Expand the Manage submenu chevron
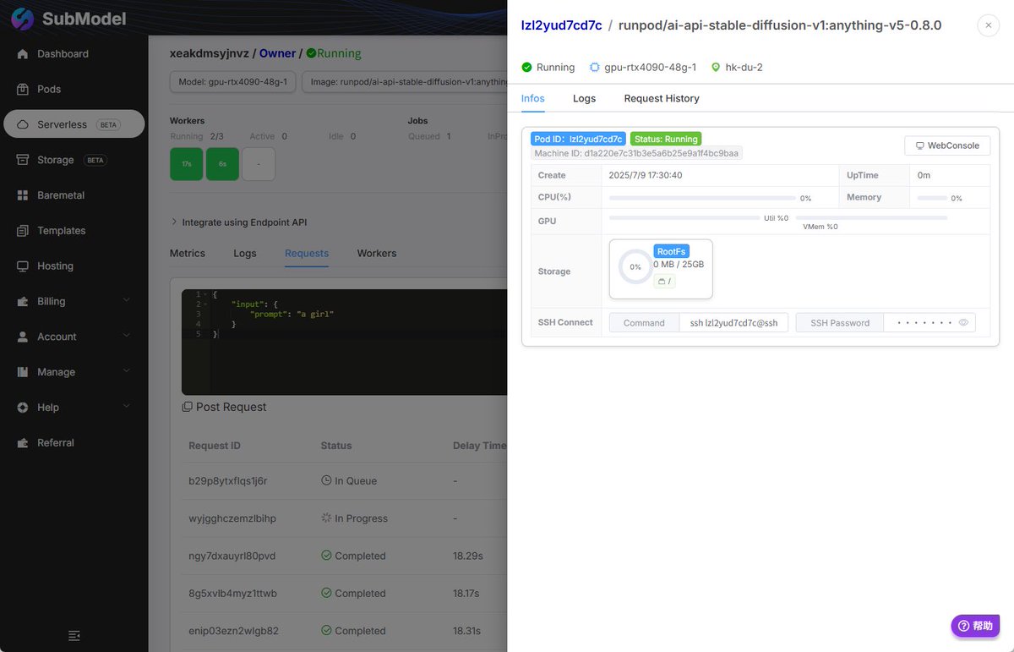Viewport: 1014px width, 652px height. 127,372
